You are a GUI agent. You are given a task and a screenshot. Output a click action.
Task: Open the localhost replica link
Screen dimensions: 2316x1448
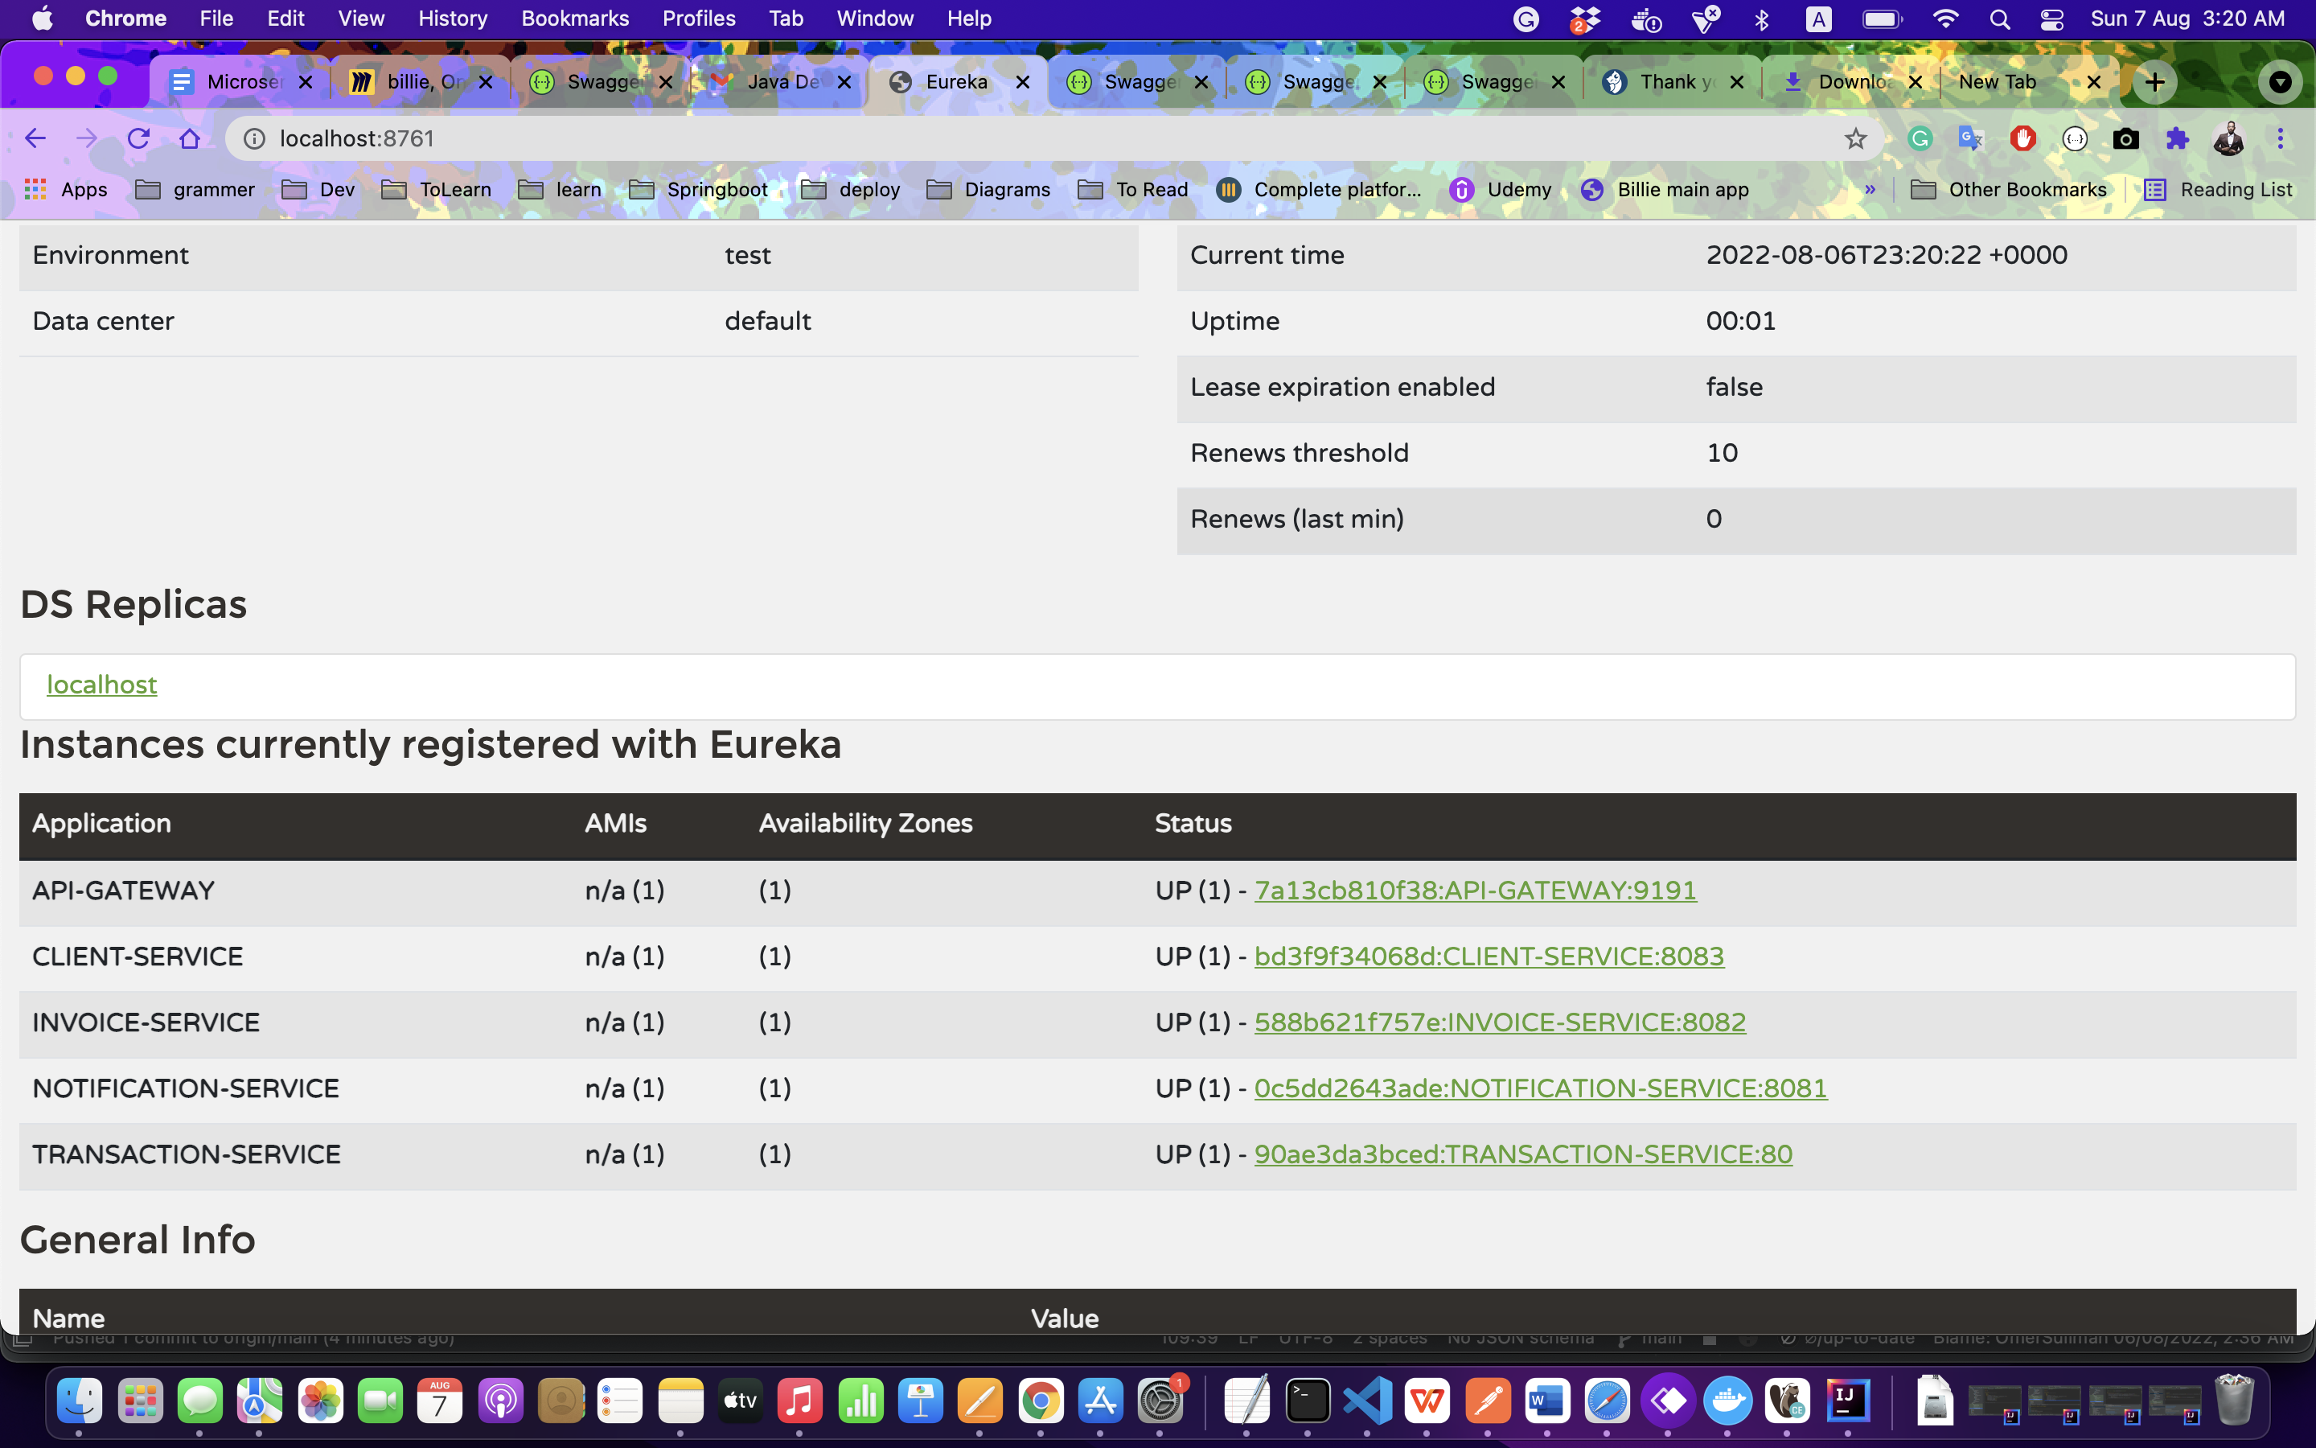pyautogui.click(x=101, y=685)
